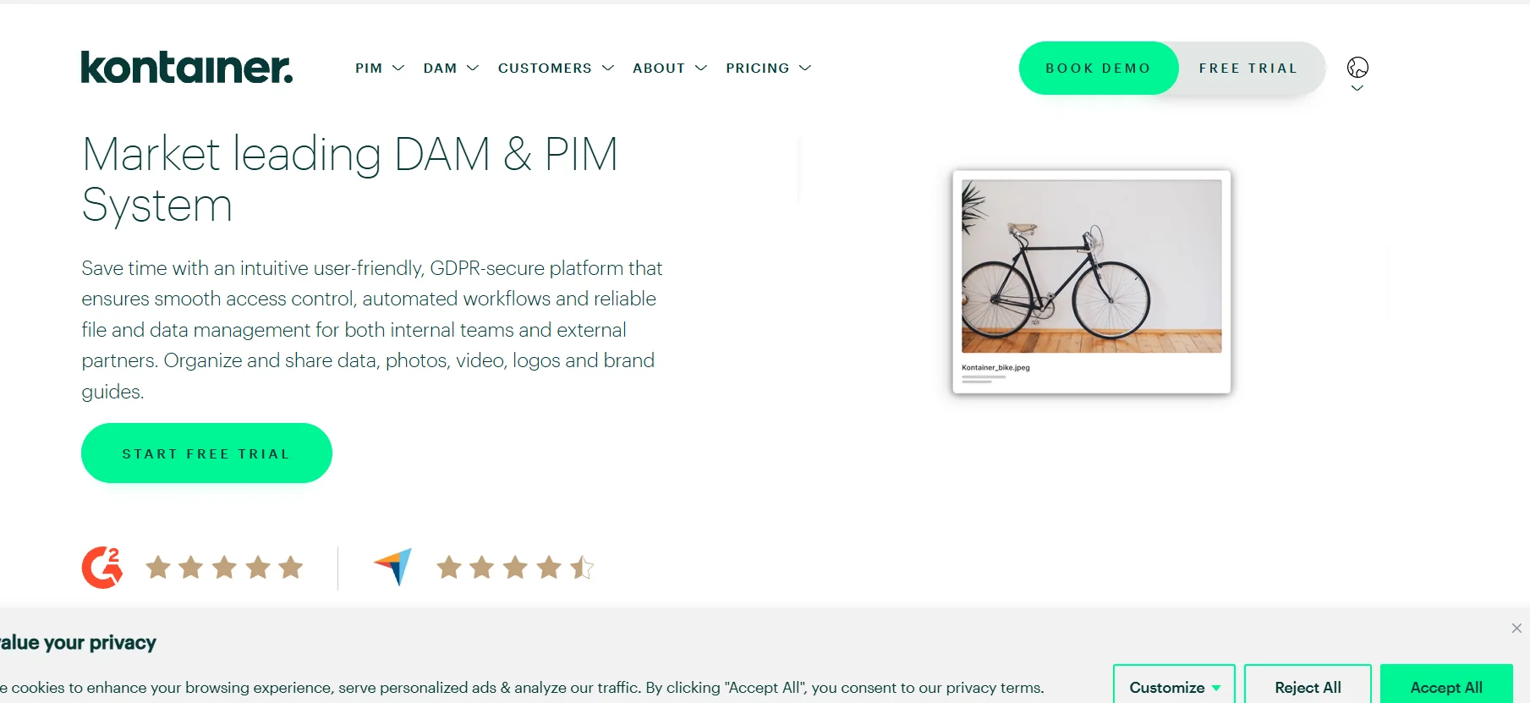Click the Book Demo button
Image resolution: width=1530 pixels, height=703 pixels.
click(1098, 68)
